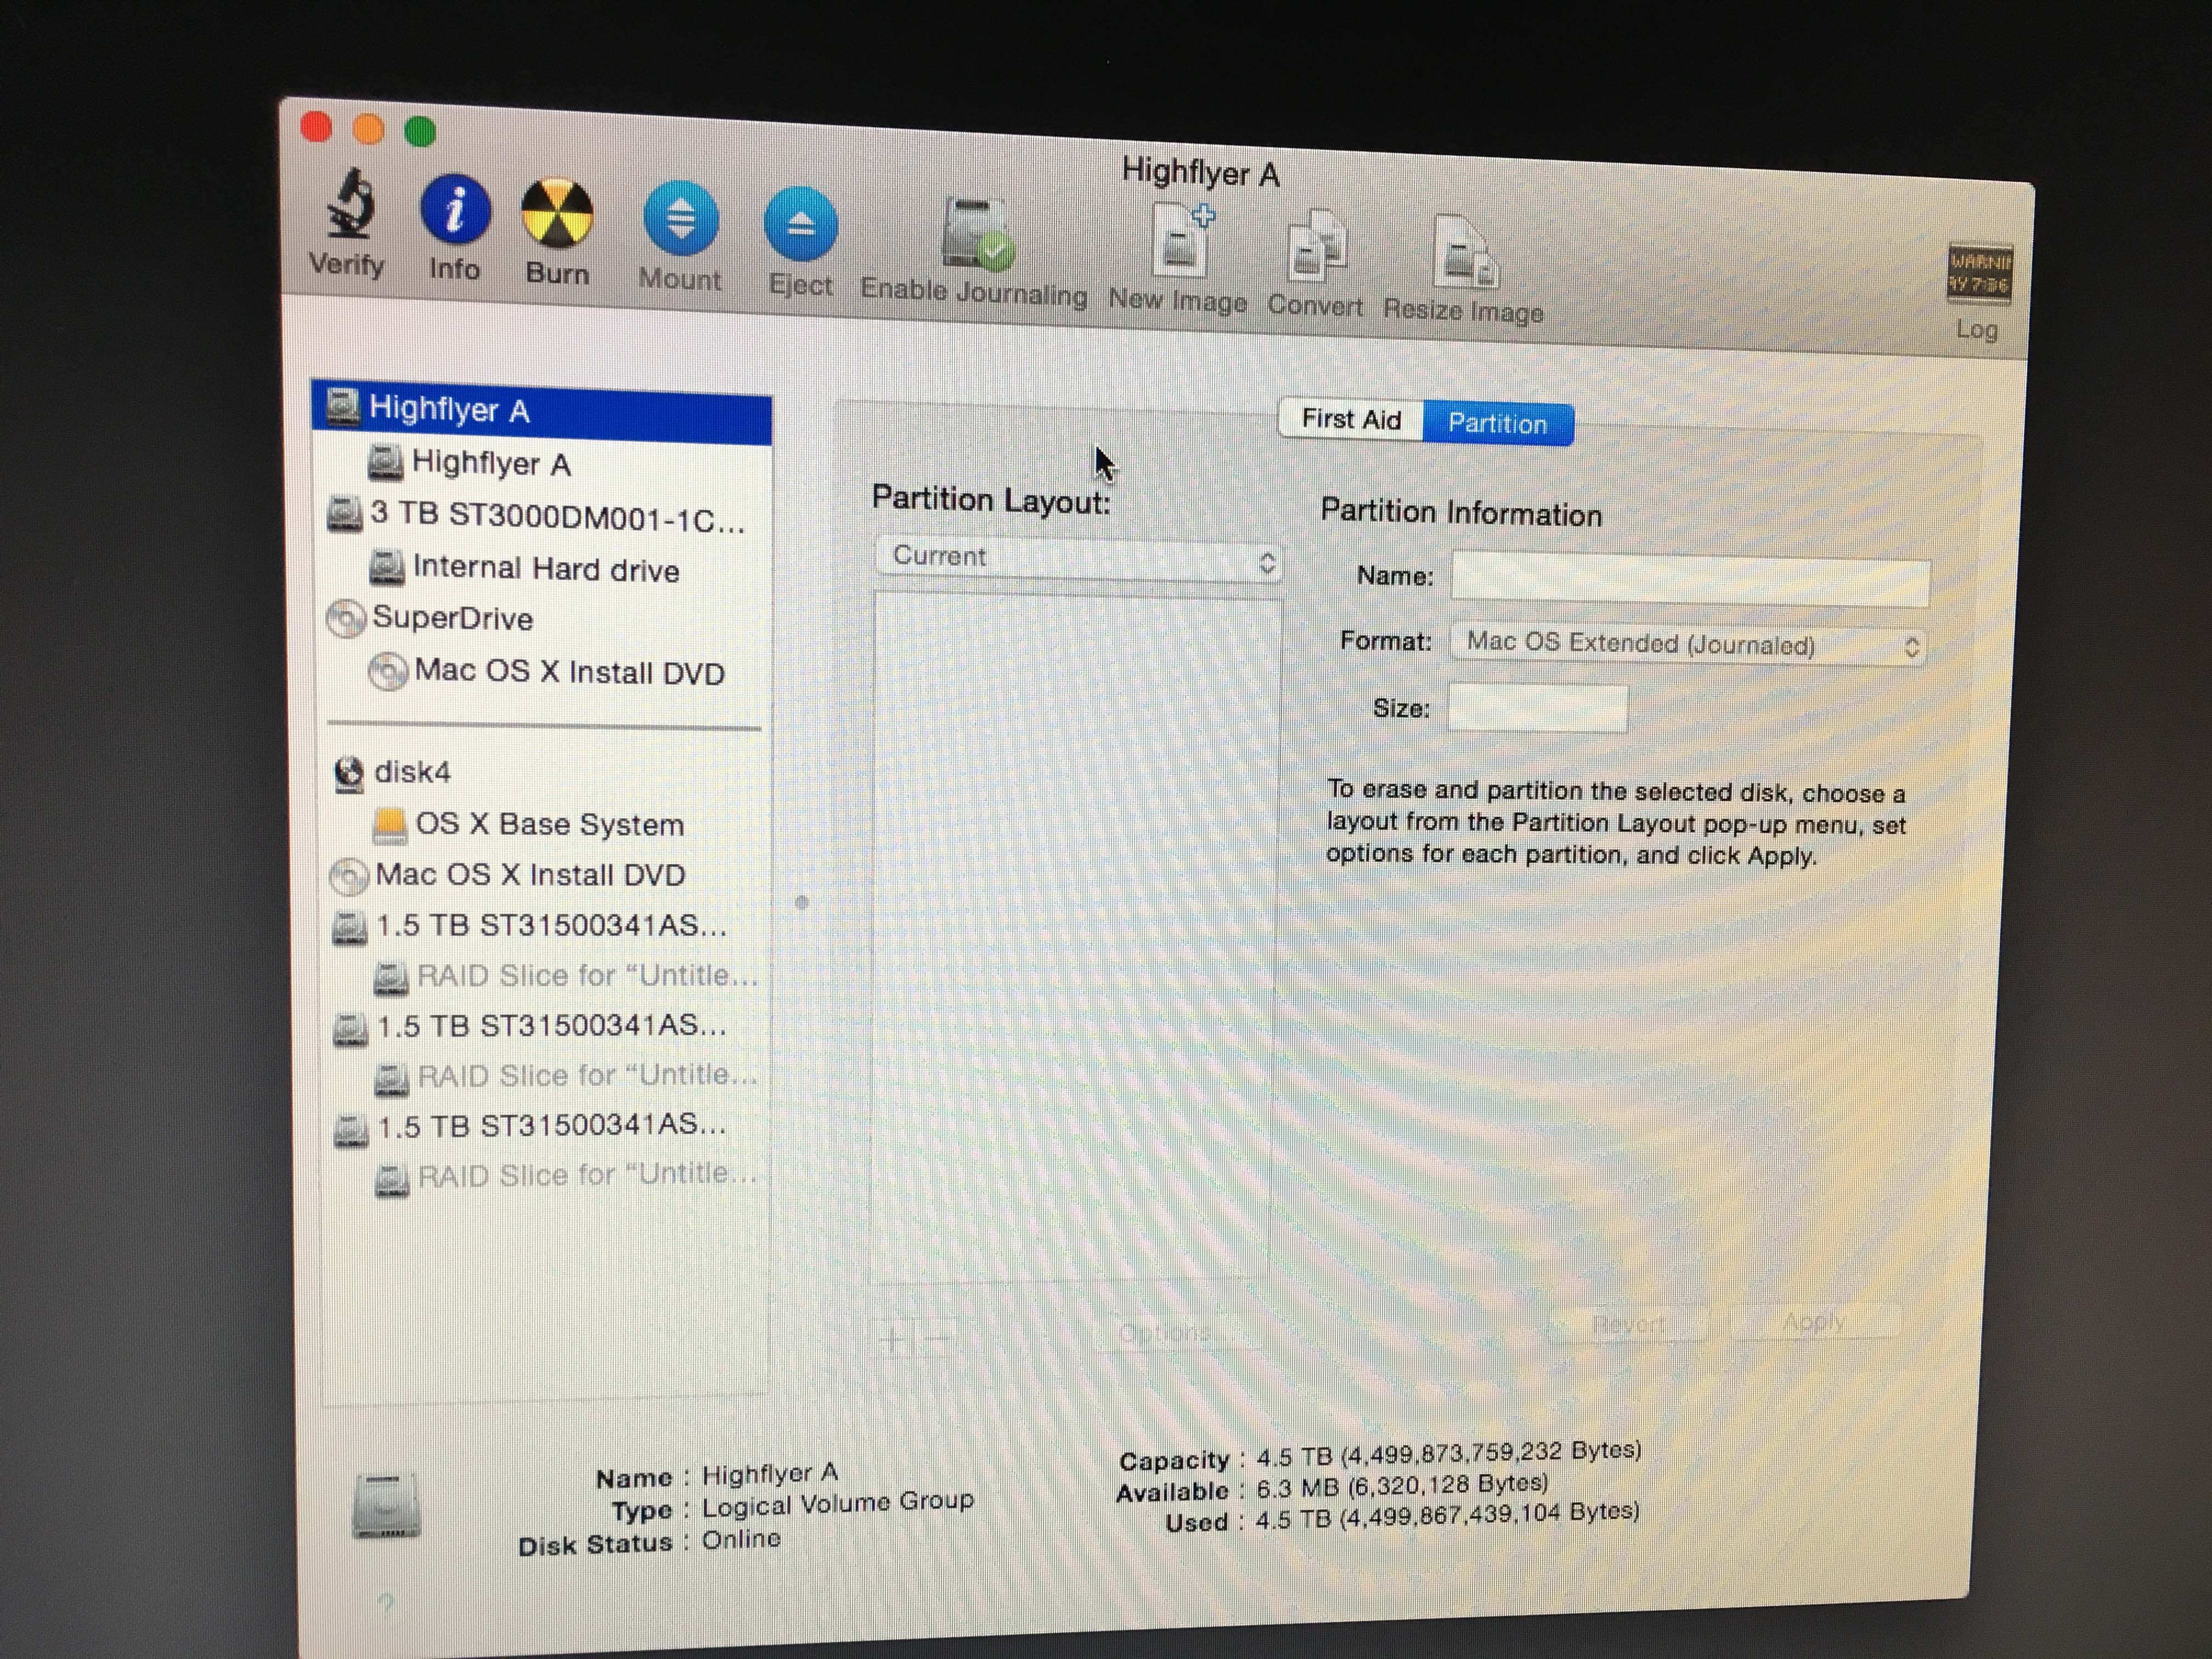The image size is (2212, 1659).
Task: Click the Highflyer A window title
Action: click(x=1200, y=173)
